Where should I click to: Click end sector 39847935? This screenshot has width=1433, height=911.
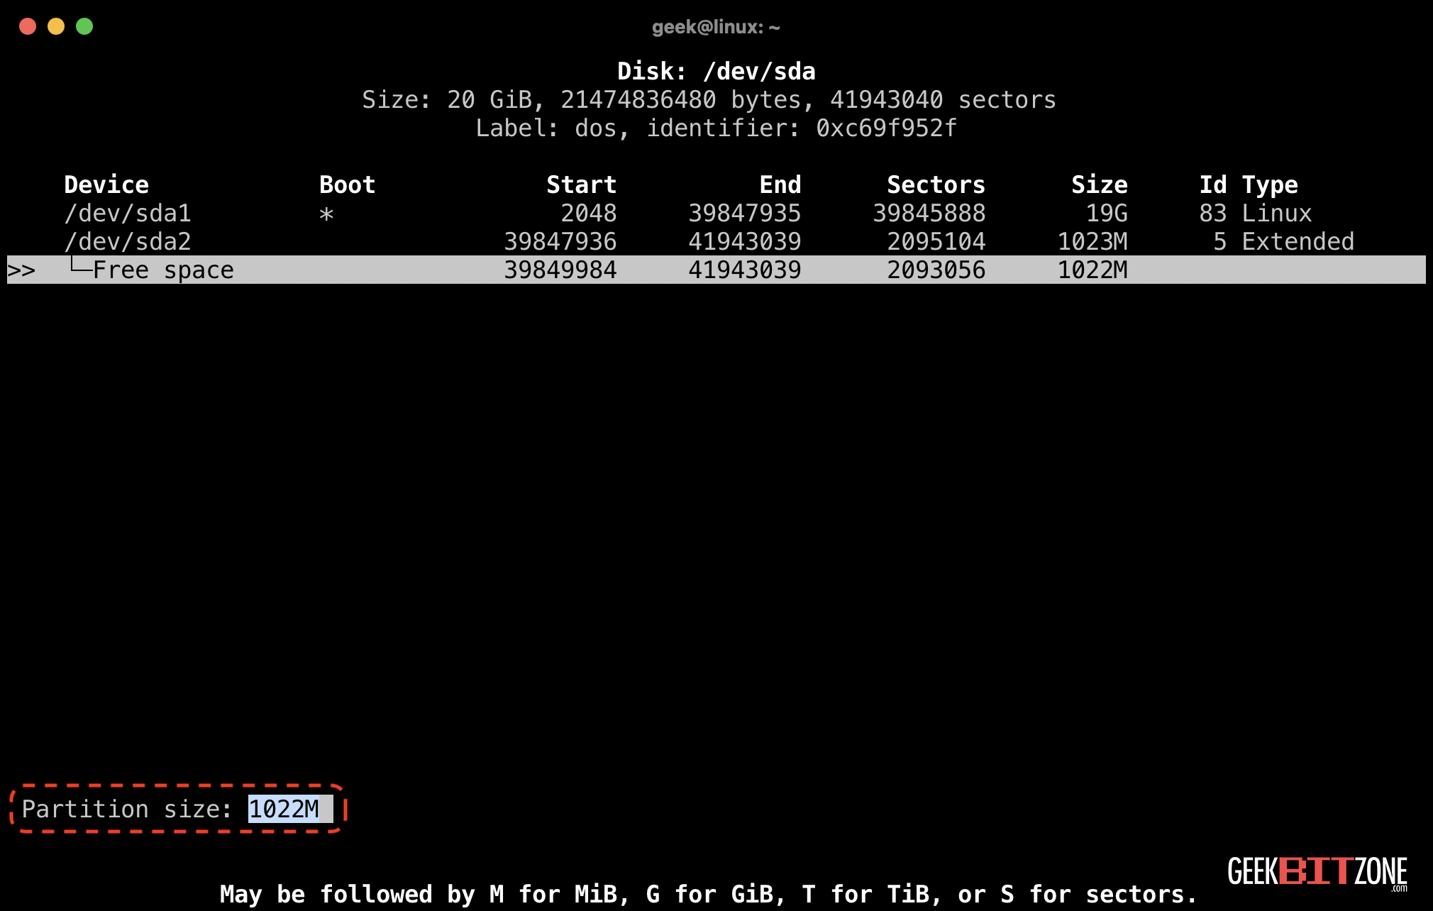click(x=745, y=213)
